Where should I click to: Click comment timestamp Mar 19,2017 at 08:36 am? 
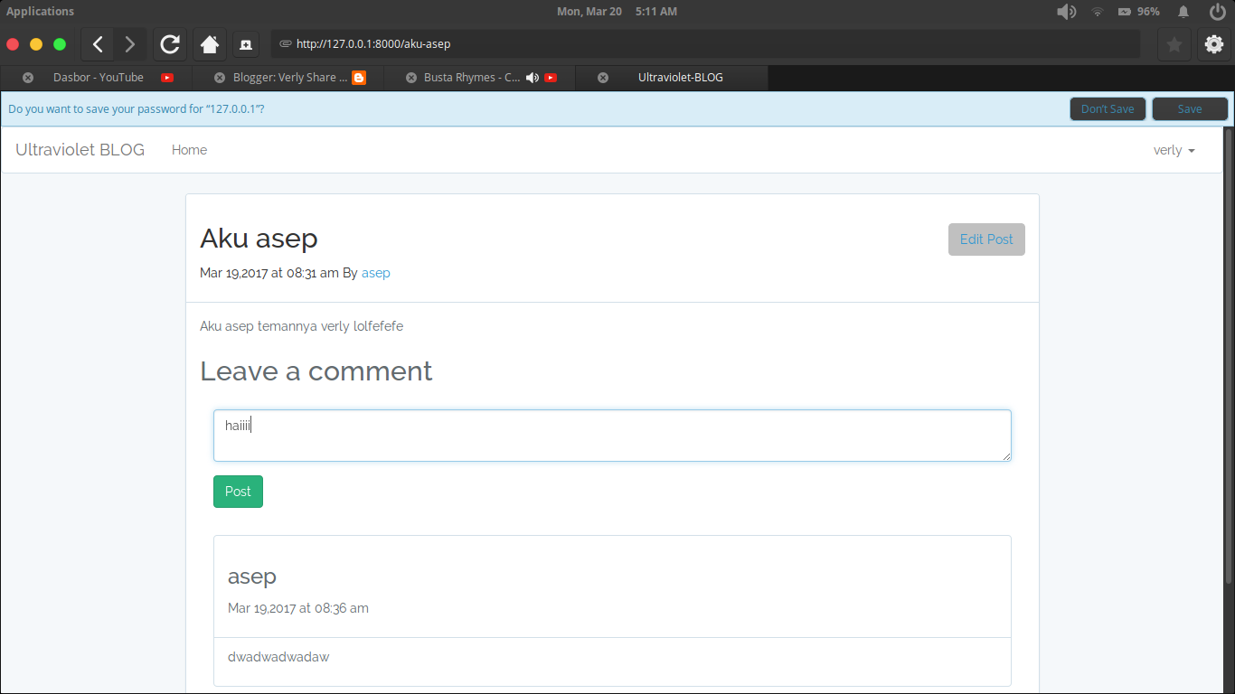click(x=298, y=608)
